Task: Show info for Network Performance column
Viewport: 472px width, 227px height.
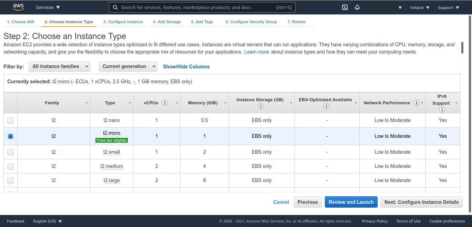Action: coord(416,103)
